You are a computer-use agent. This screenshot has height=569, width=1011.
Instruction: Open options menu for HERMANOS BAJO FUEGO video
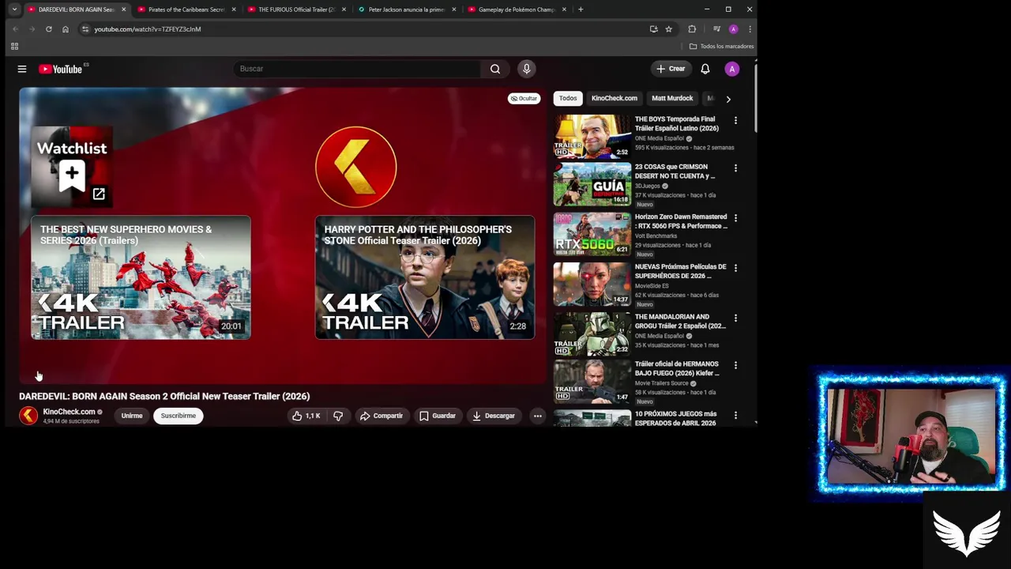click(x=735, y=365)
